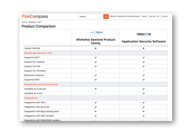Click Veracode Vendor Verified cross mark
The width and height of the screenshot is (192, 133).
144,48
